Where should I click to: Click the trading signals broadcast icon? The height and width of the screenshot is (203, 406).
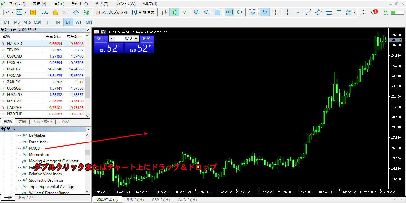(66, 12)
